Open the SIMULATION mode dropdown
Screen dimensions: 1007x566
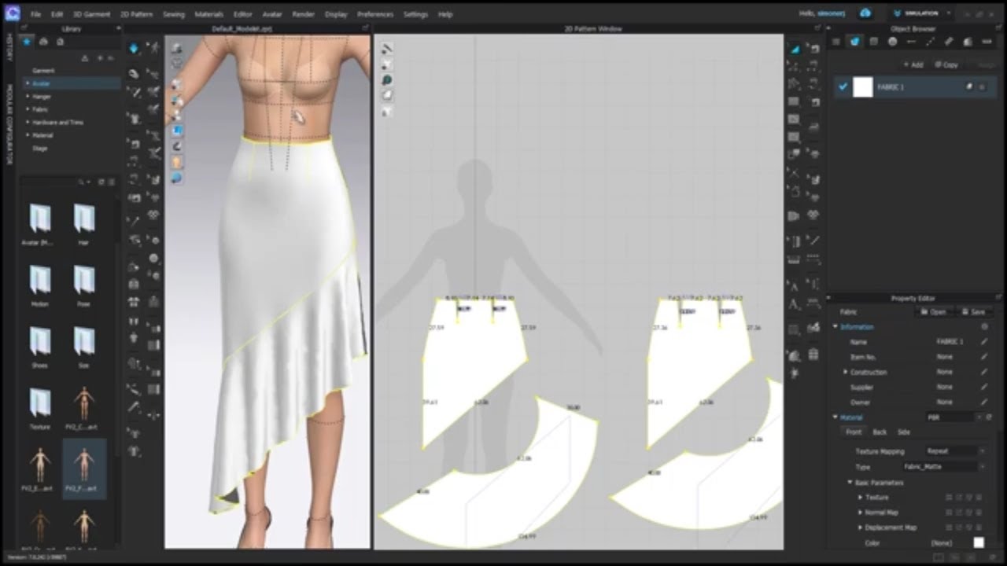point(924,13)
